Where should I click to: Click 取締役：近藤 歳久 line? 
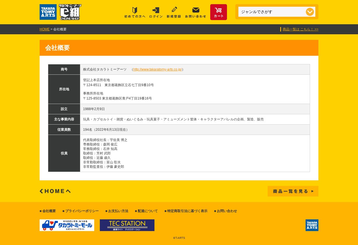[97, 158]
